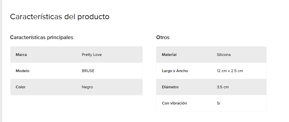Select the 'Sí' vibration value

point(218,103)
